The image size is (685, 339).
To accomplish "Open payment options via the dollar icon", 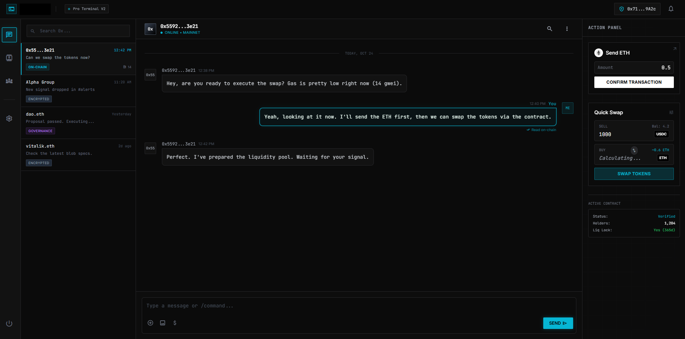I will [x=175, y=323].
